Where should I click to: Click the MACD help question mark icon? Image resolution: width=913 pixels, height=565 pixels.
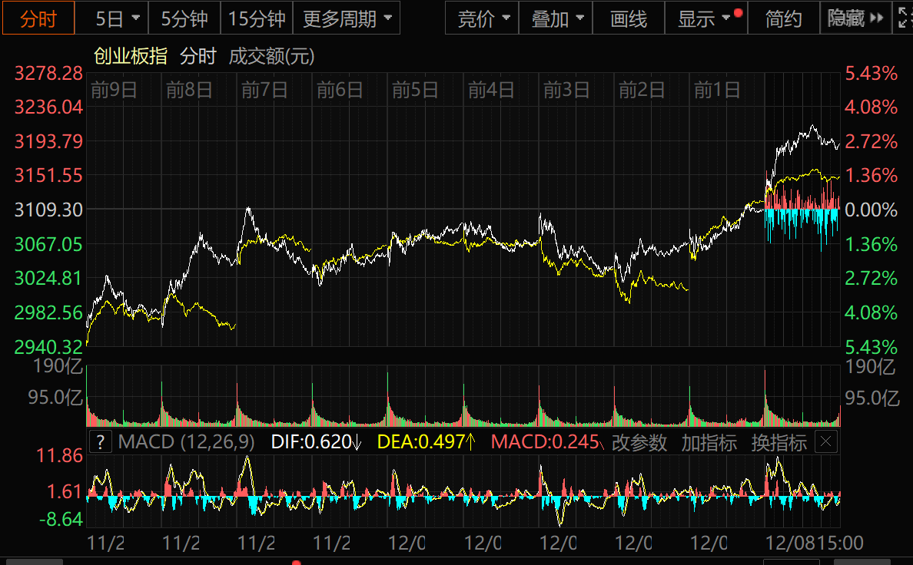coord(100,442)
